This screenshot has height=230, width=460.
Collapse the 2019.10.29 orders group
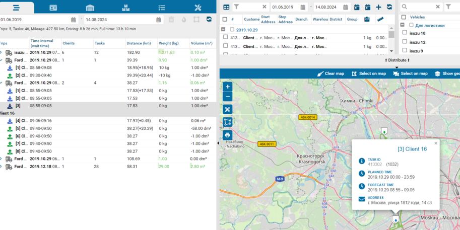coord(223,30)
